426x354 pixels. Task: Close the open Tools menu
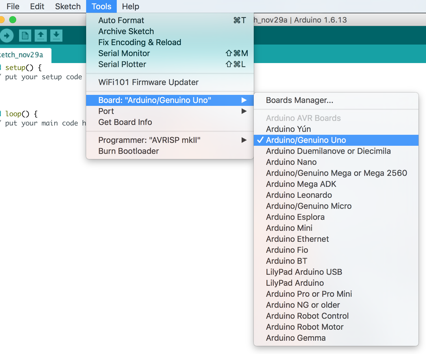coord(101,6)
